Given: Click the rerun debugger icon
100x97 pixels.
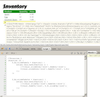Looking at the screenshot, I should [72, 53].
